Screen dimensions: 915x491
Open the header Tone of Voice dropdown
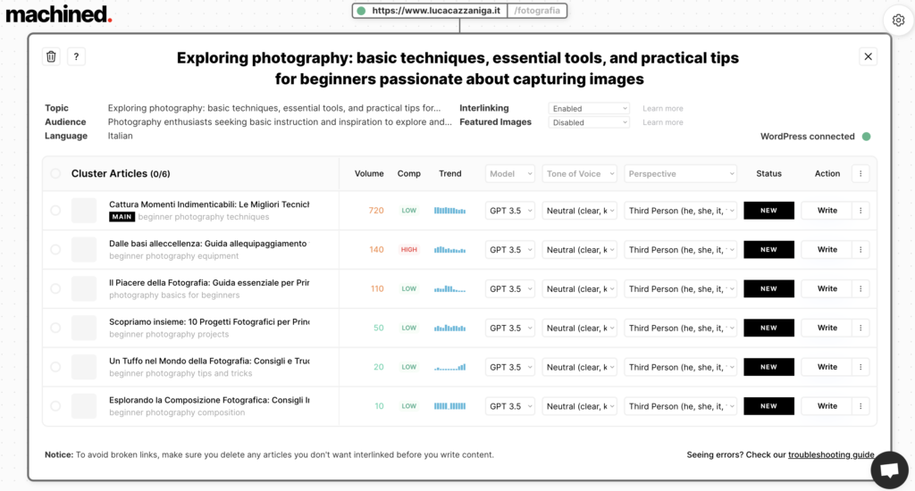click(579, 174)
